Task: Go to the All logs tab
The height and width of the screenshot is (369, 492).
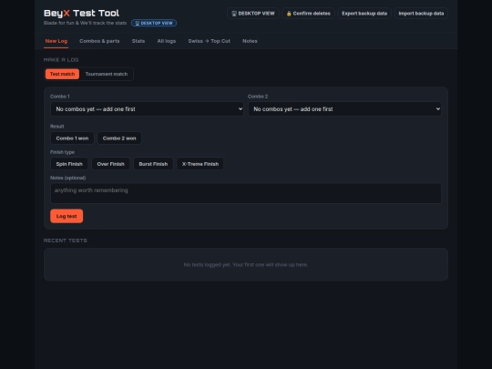Action: tap(167, 41)
